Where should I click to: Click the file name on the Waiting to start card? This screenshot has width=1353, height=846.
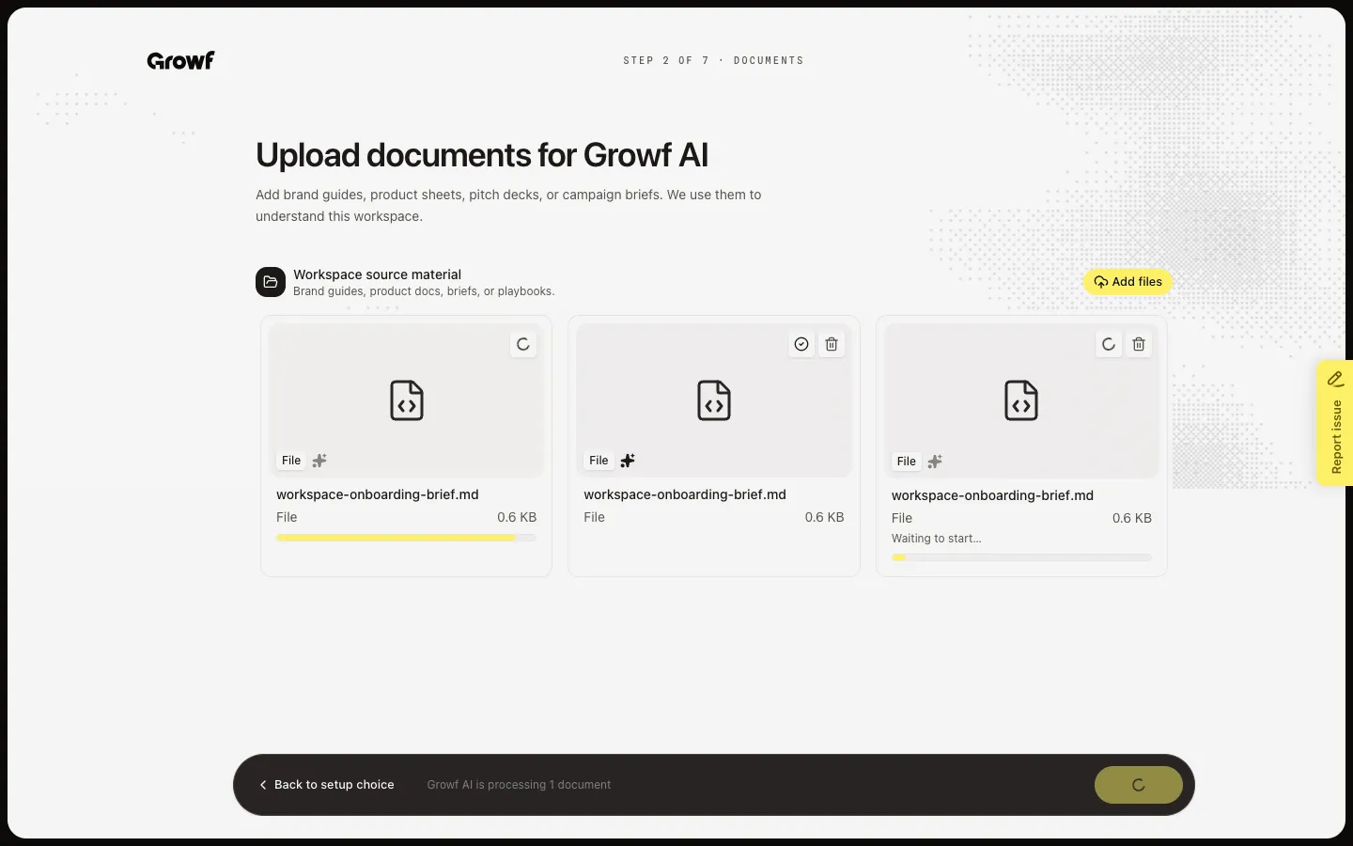[x=992, y=495]
